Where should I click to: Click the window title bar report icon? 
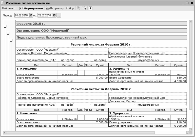pyautogui.click(x=3, y=3)
